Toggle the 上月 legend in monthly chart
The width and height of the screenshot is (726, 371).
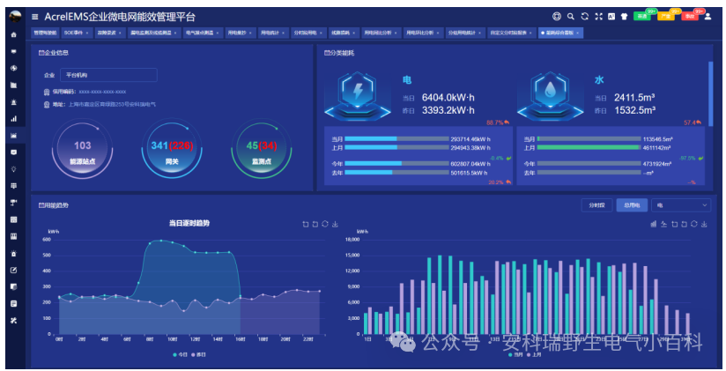[533, 355]
